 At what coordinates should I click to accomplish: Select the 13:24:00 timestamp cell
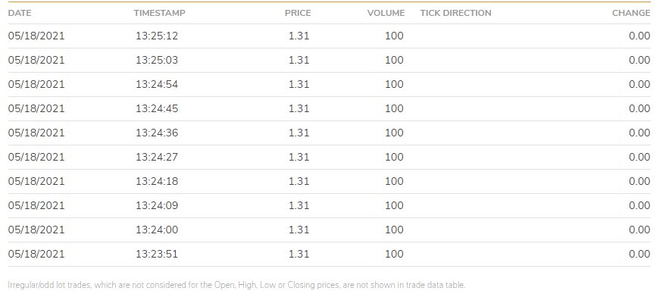(157, 230)
